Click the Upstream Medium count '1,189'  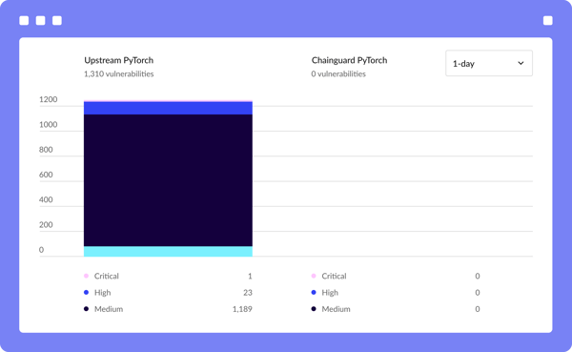point(242,309)
